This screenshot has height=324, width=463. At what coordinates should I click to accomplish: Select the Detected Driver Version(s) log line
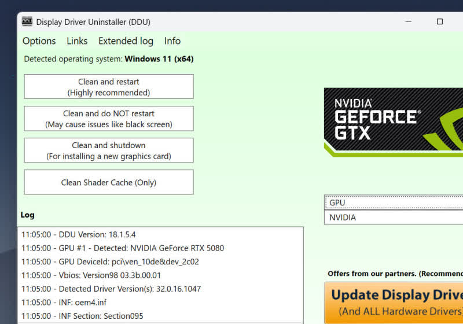tap(161, 289)
